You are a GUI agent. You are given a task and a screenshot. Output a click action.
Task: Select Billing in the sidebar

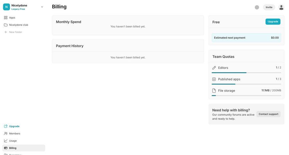click(x=13, y=148)
